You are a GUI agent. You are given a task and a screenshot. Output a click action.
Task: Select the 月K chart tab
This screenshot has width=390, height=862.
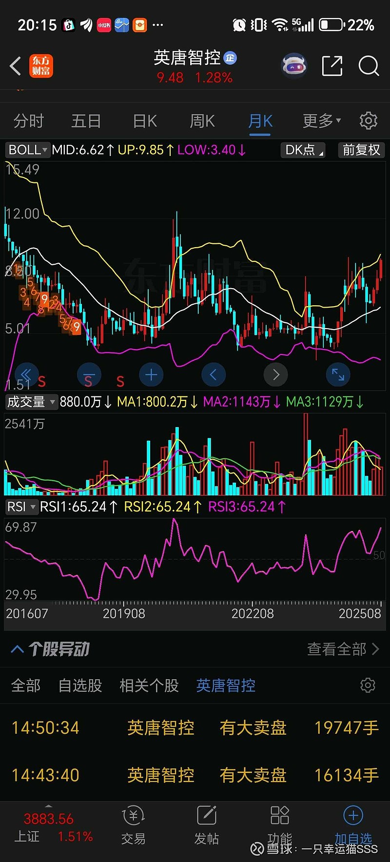(260, 120)
